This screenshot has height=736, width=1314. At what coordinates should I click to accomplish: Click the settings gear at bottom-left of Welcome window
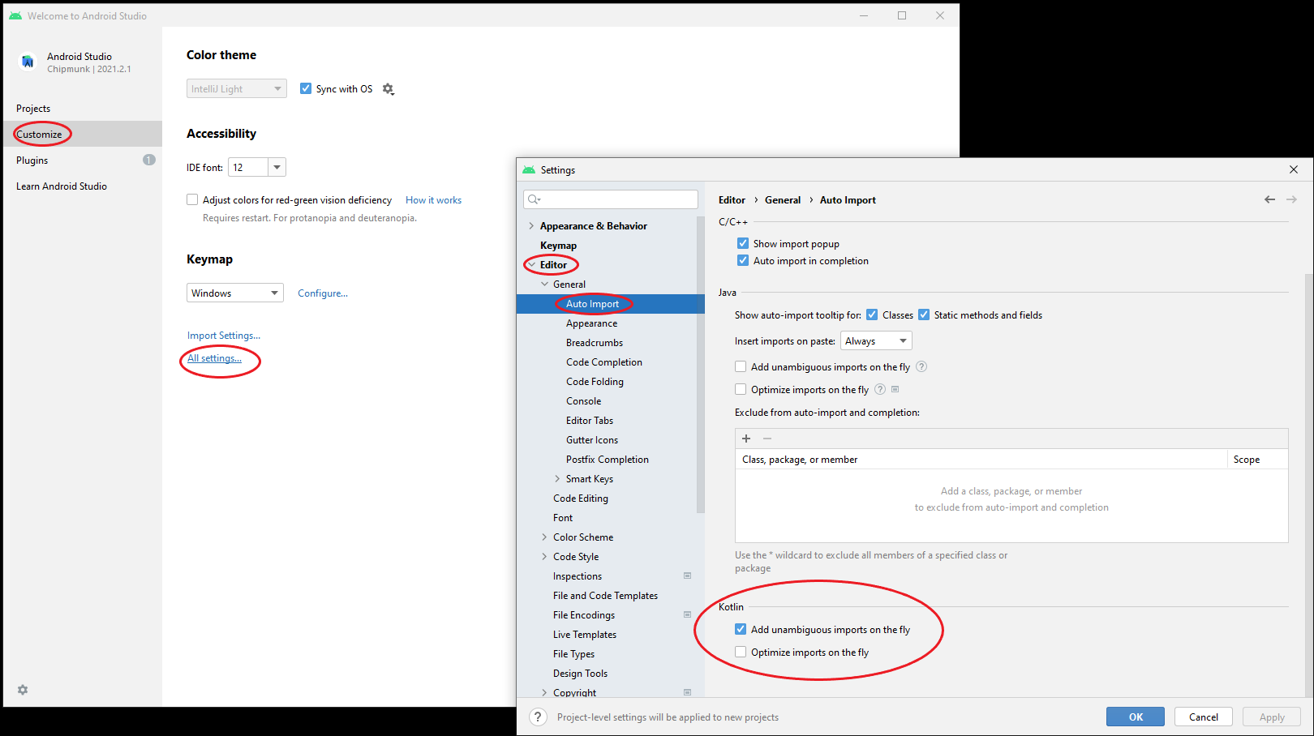point(23,690)
